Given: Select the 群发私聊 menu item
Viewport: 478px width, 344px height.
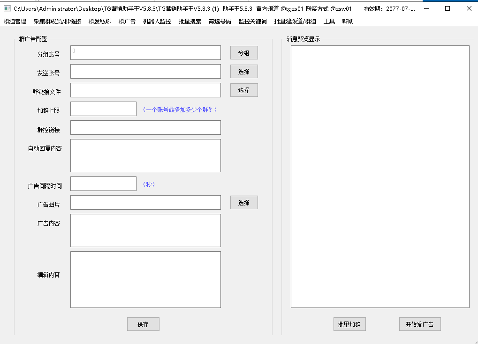Looking at the screenshot, I should click(100, 22).
